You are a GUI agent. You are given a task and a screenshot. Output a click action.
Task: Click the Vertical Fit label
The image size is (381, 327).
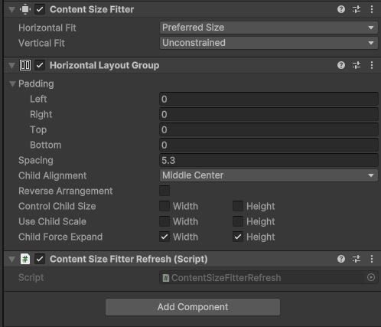(x=41, y=43)
